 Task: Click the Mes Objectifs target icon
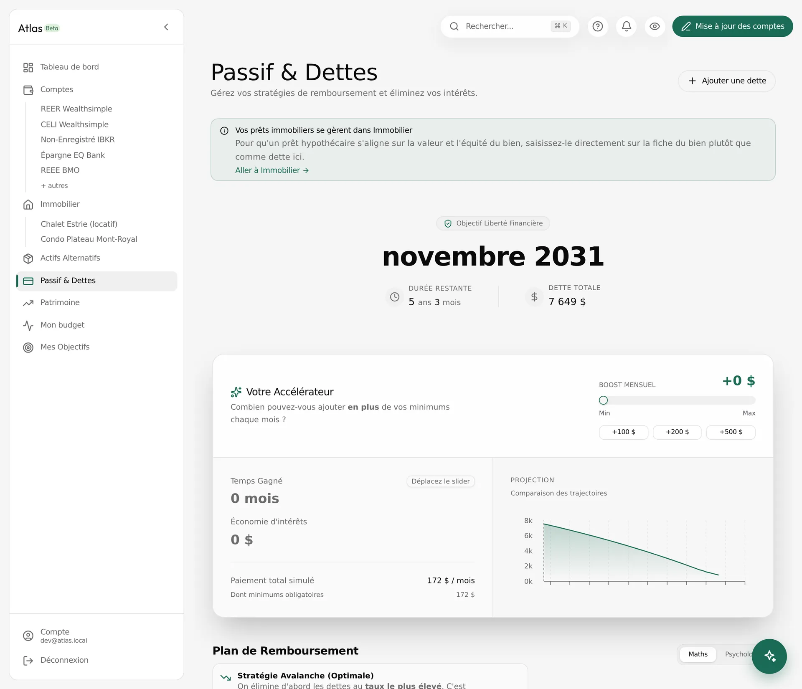(28, 347)
